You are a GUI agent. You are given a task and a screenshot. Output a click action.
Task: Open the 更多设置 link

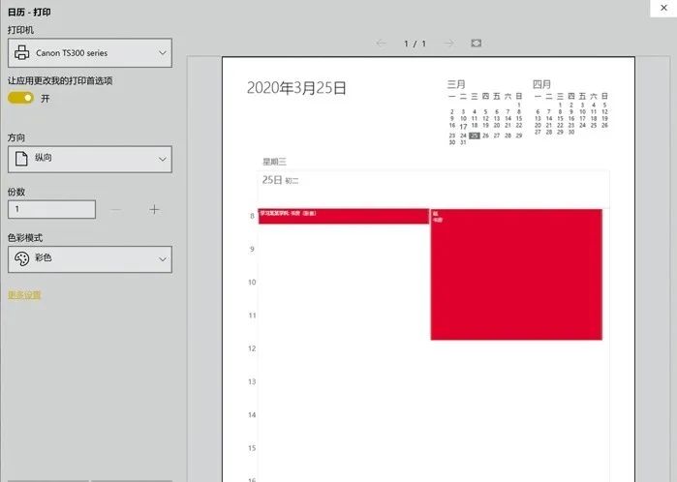tap(24, 295)
